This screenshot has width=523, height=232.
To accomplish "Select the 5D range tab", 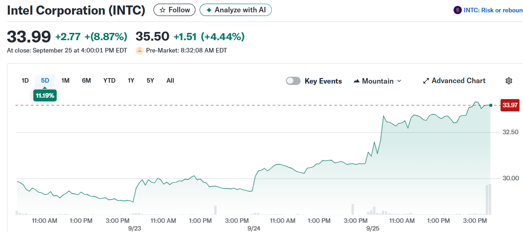I will tap(45, 81).
